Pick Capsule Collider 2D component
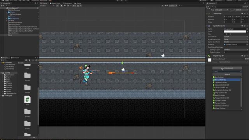This screenshot has height=140, width=249. [x=226, y=85]
